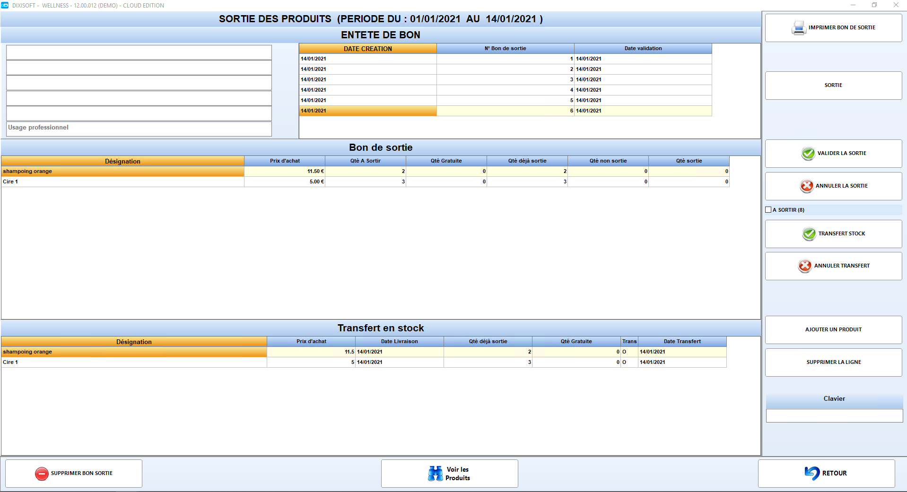Viewport: 907px width, 492px height.
Task: Click the Clavier input field
Action: pos(834,416)
